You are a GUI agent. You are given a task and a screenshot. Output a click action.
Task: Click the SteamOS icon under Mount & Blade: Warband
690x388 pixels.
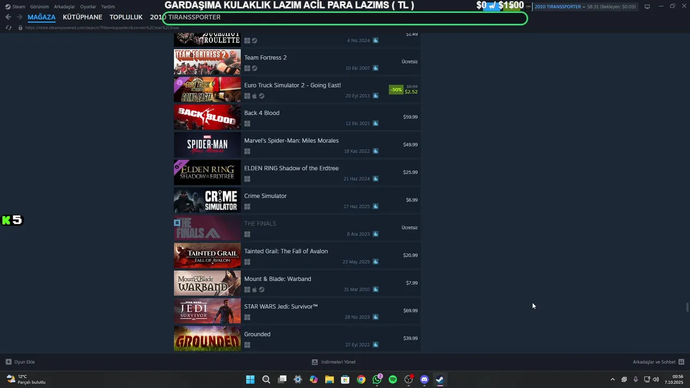261,289
